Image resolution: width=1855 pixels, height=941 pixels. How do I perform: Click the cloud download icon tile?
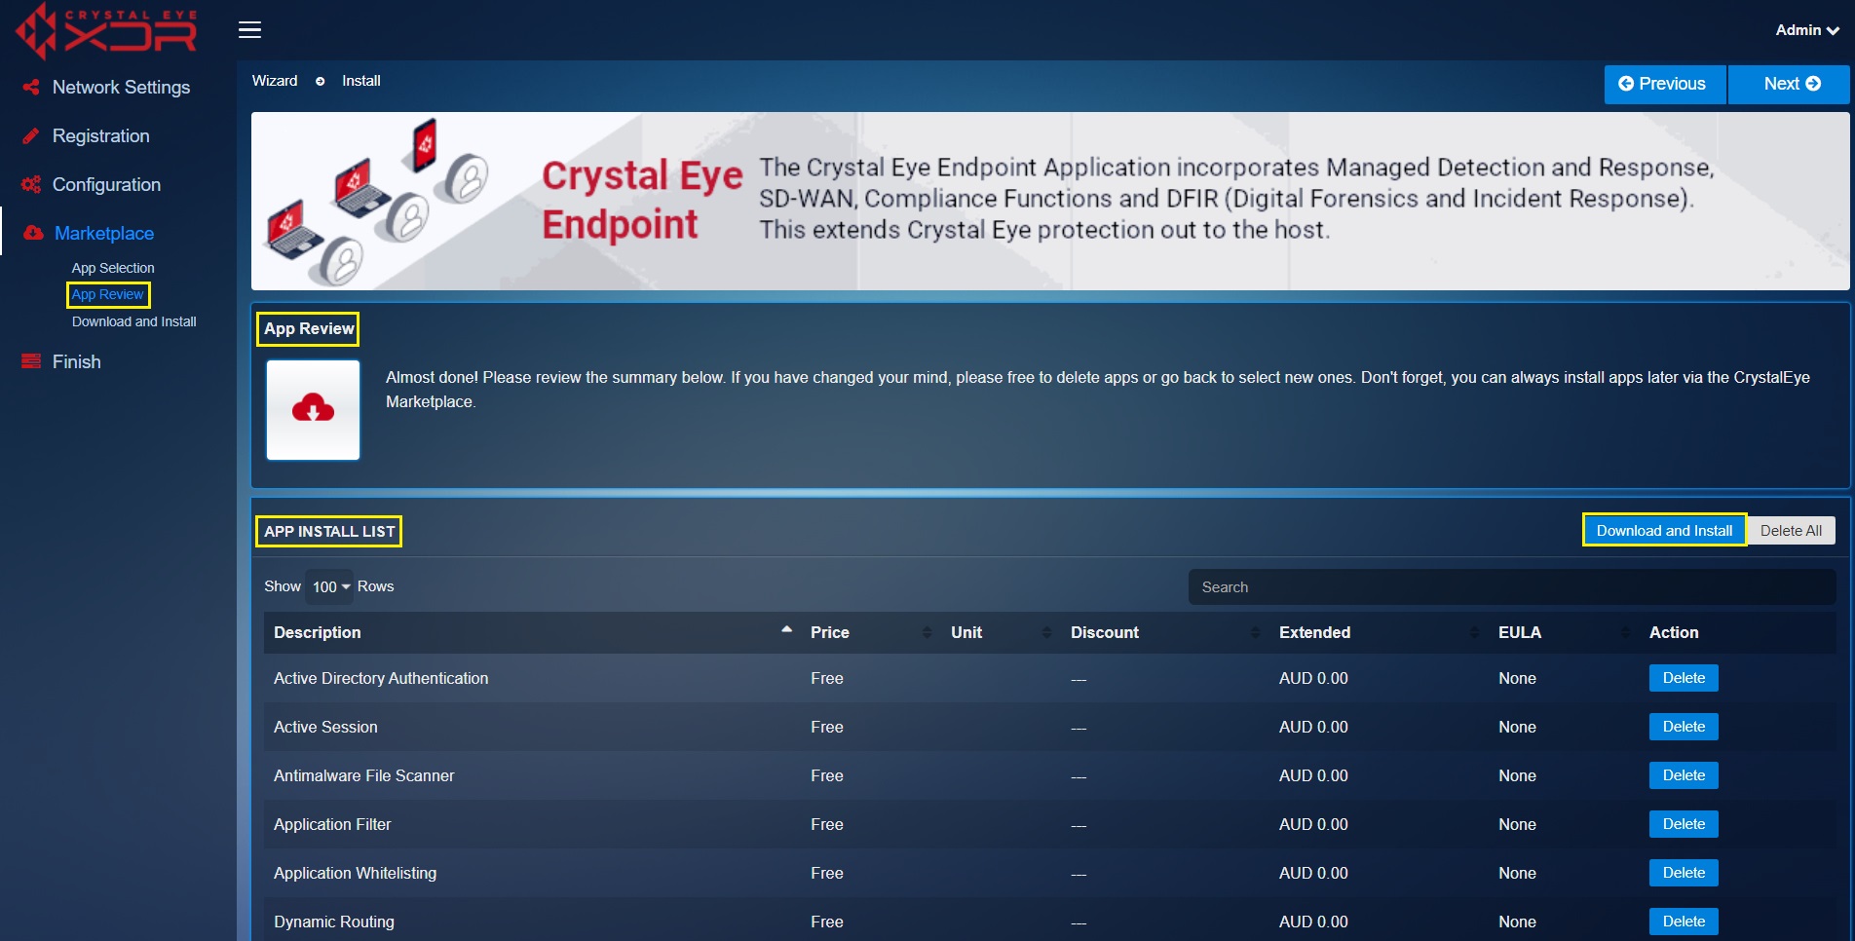[x=313, y=409]
